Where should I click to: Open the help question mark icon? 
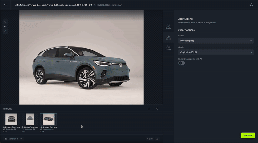(251, 5)
